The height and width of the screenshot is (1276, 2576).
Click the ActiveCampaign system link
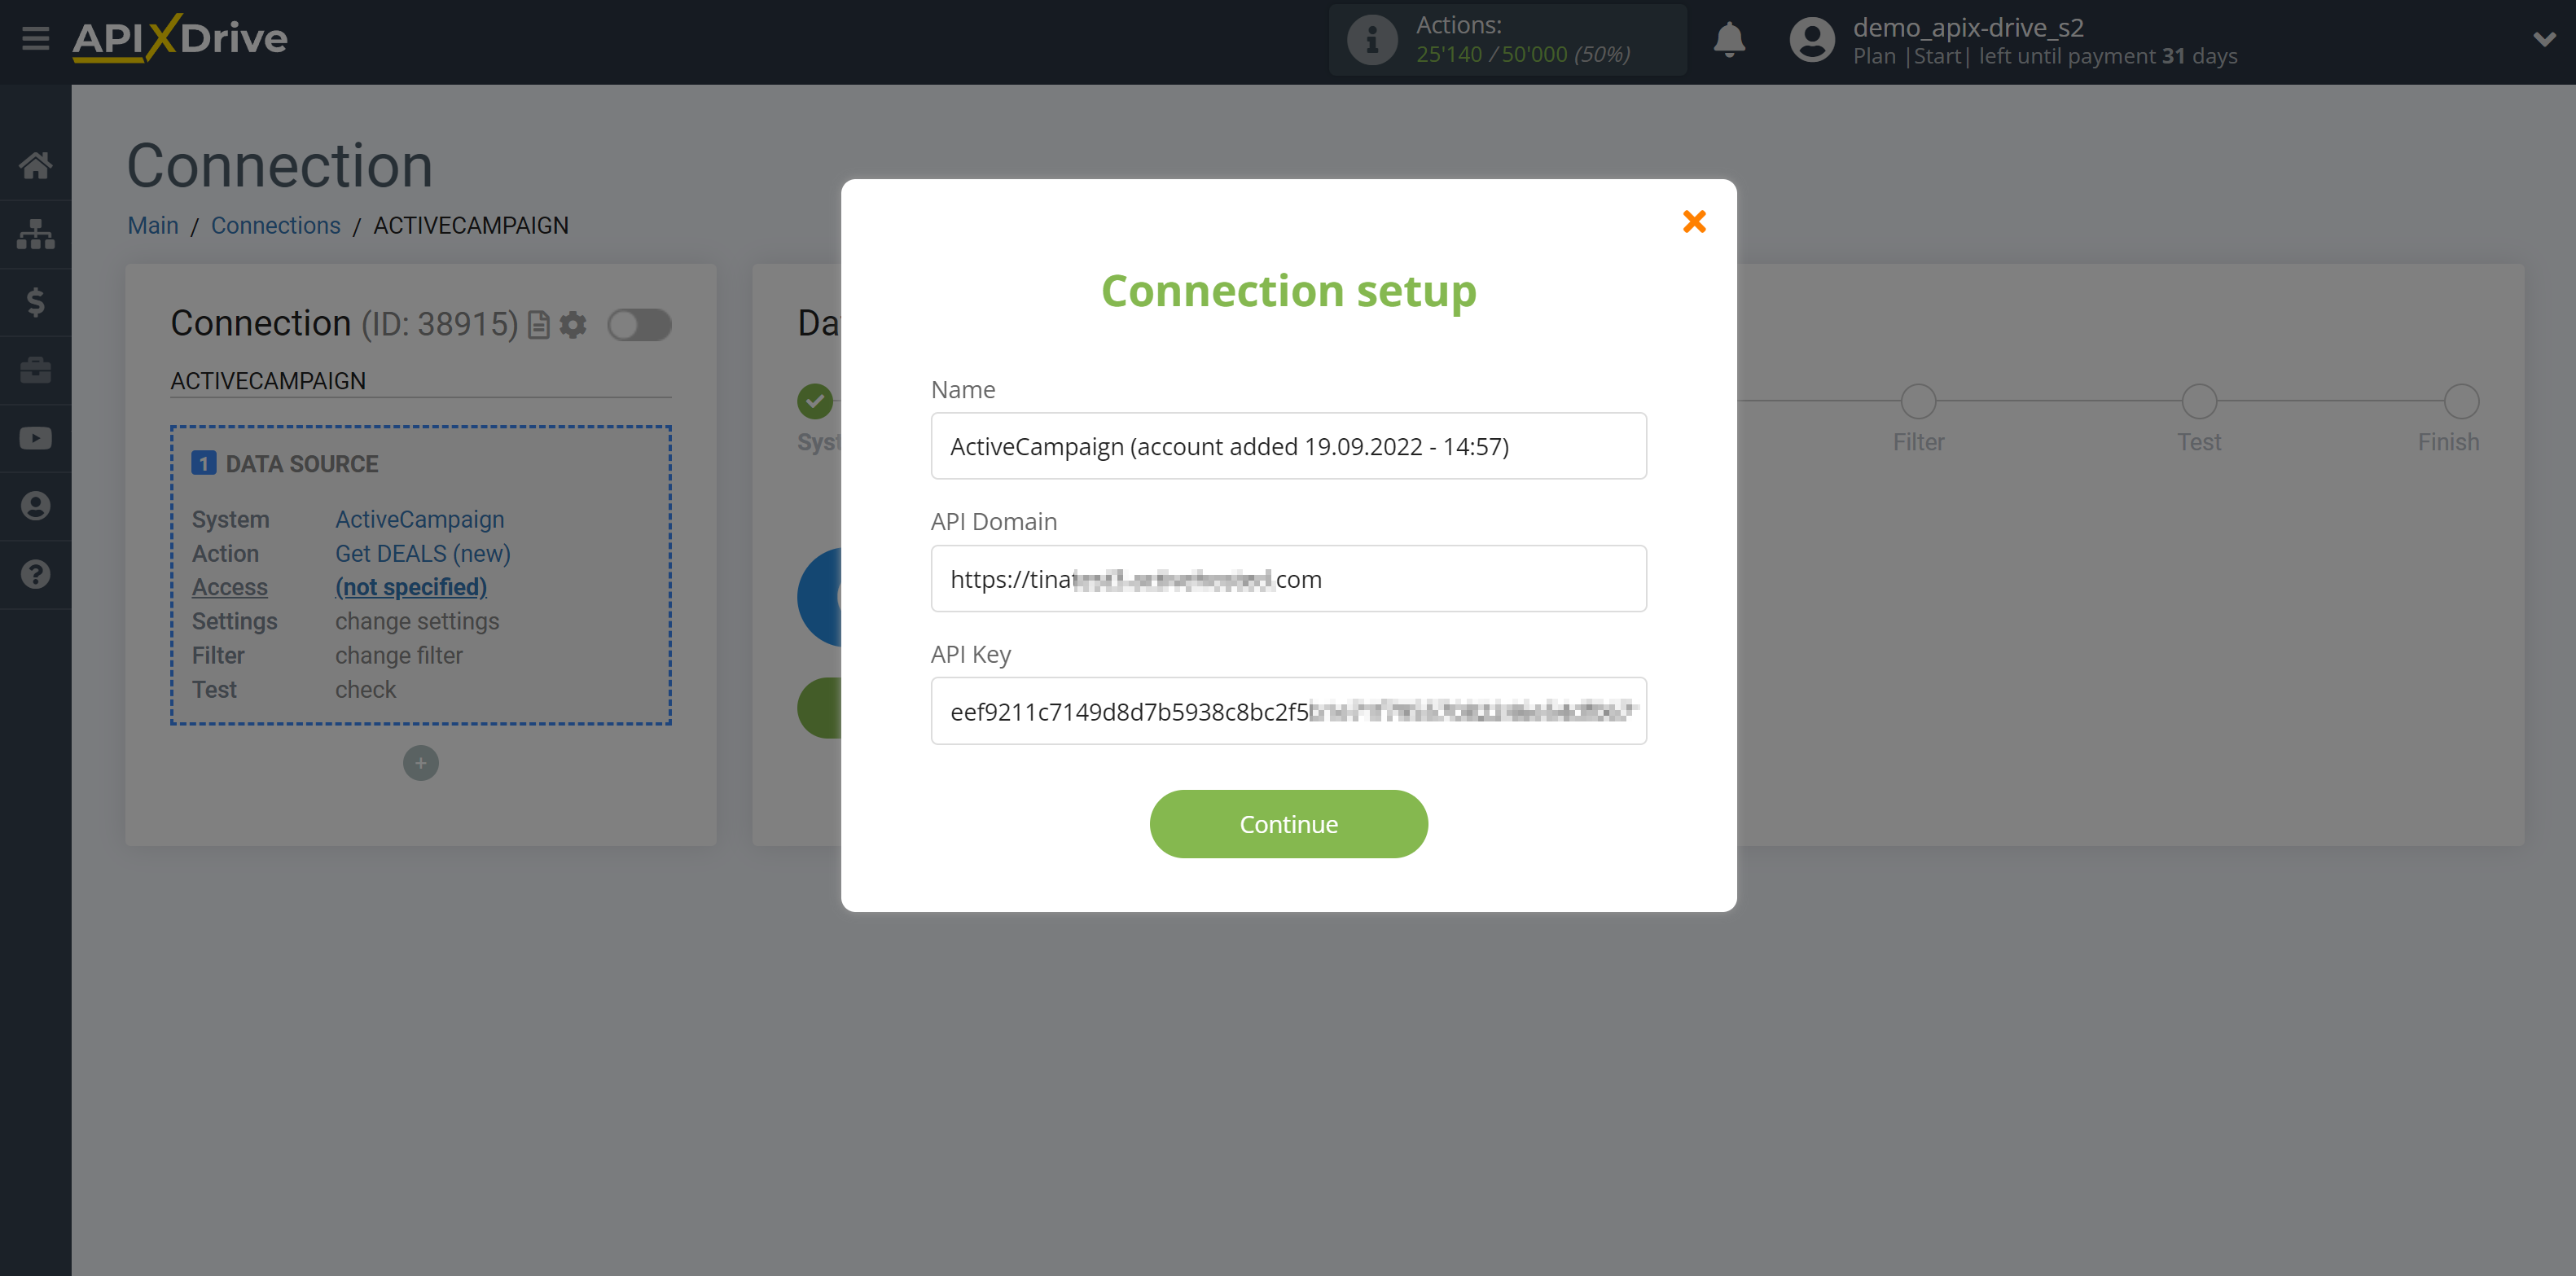(420, 520)
